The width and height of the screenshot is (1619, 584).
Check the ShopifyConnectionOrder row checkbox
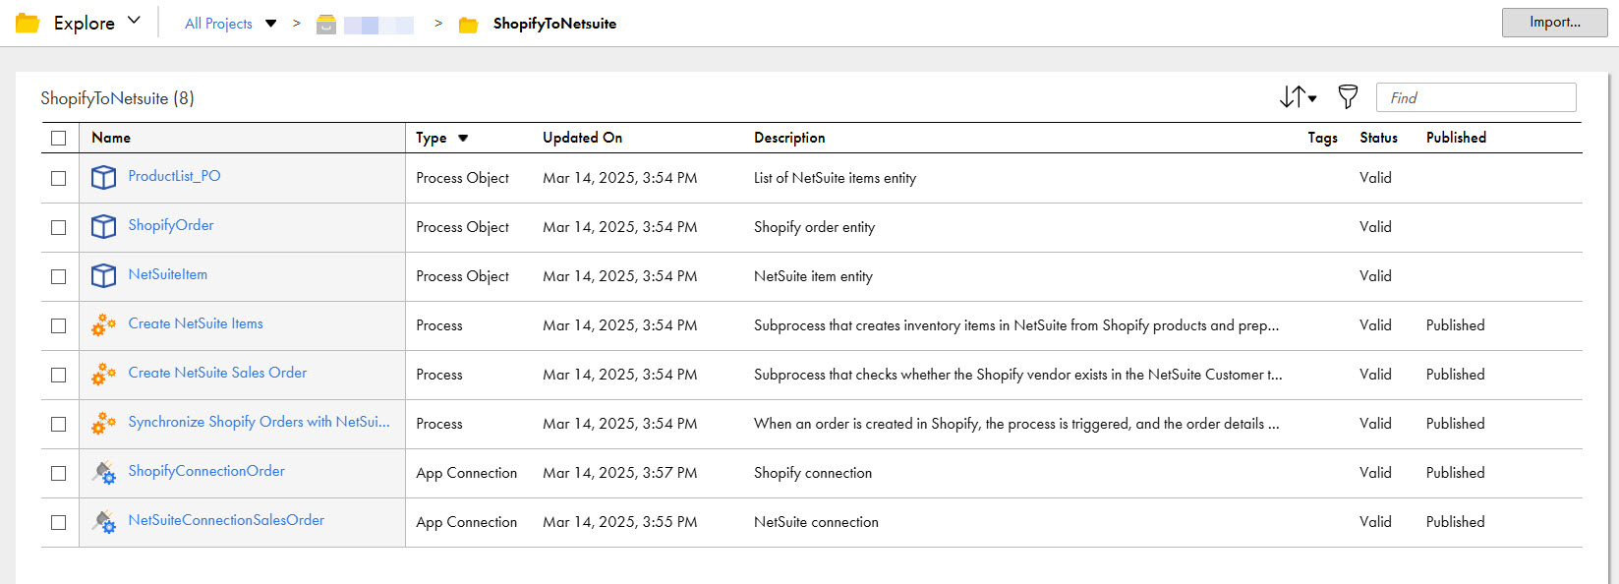click(59, 473)
